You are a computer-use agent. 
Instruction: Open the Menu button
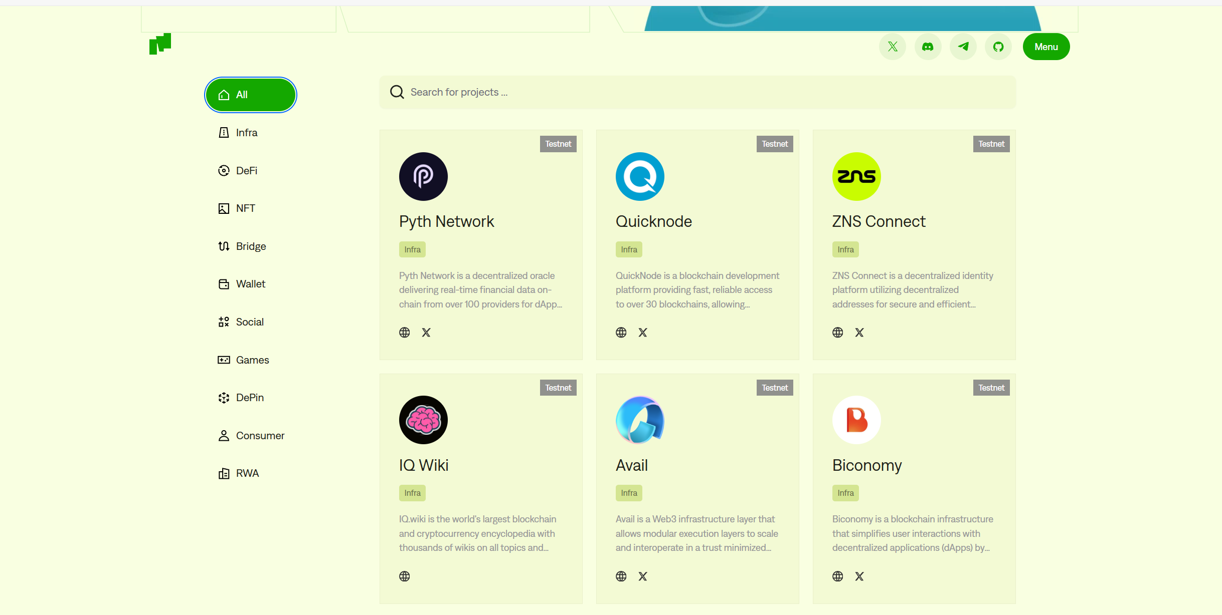tap(1046, 47)
